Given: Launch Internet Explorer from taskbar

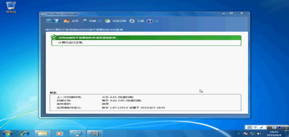Looking at the screenshot, I should [25, 133].
